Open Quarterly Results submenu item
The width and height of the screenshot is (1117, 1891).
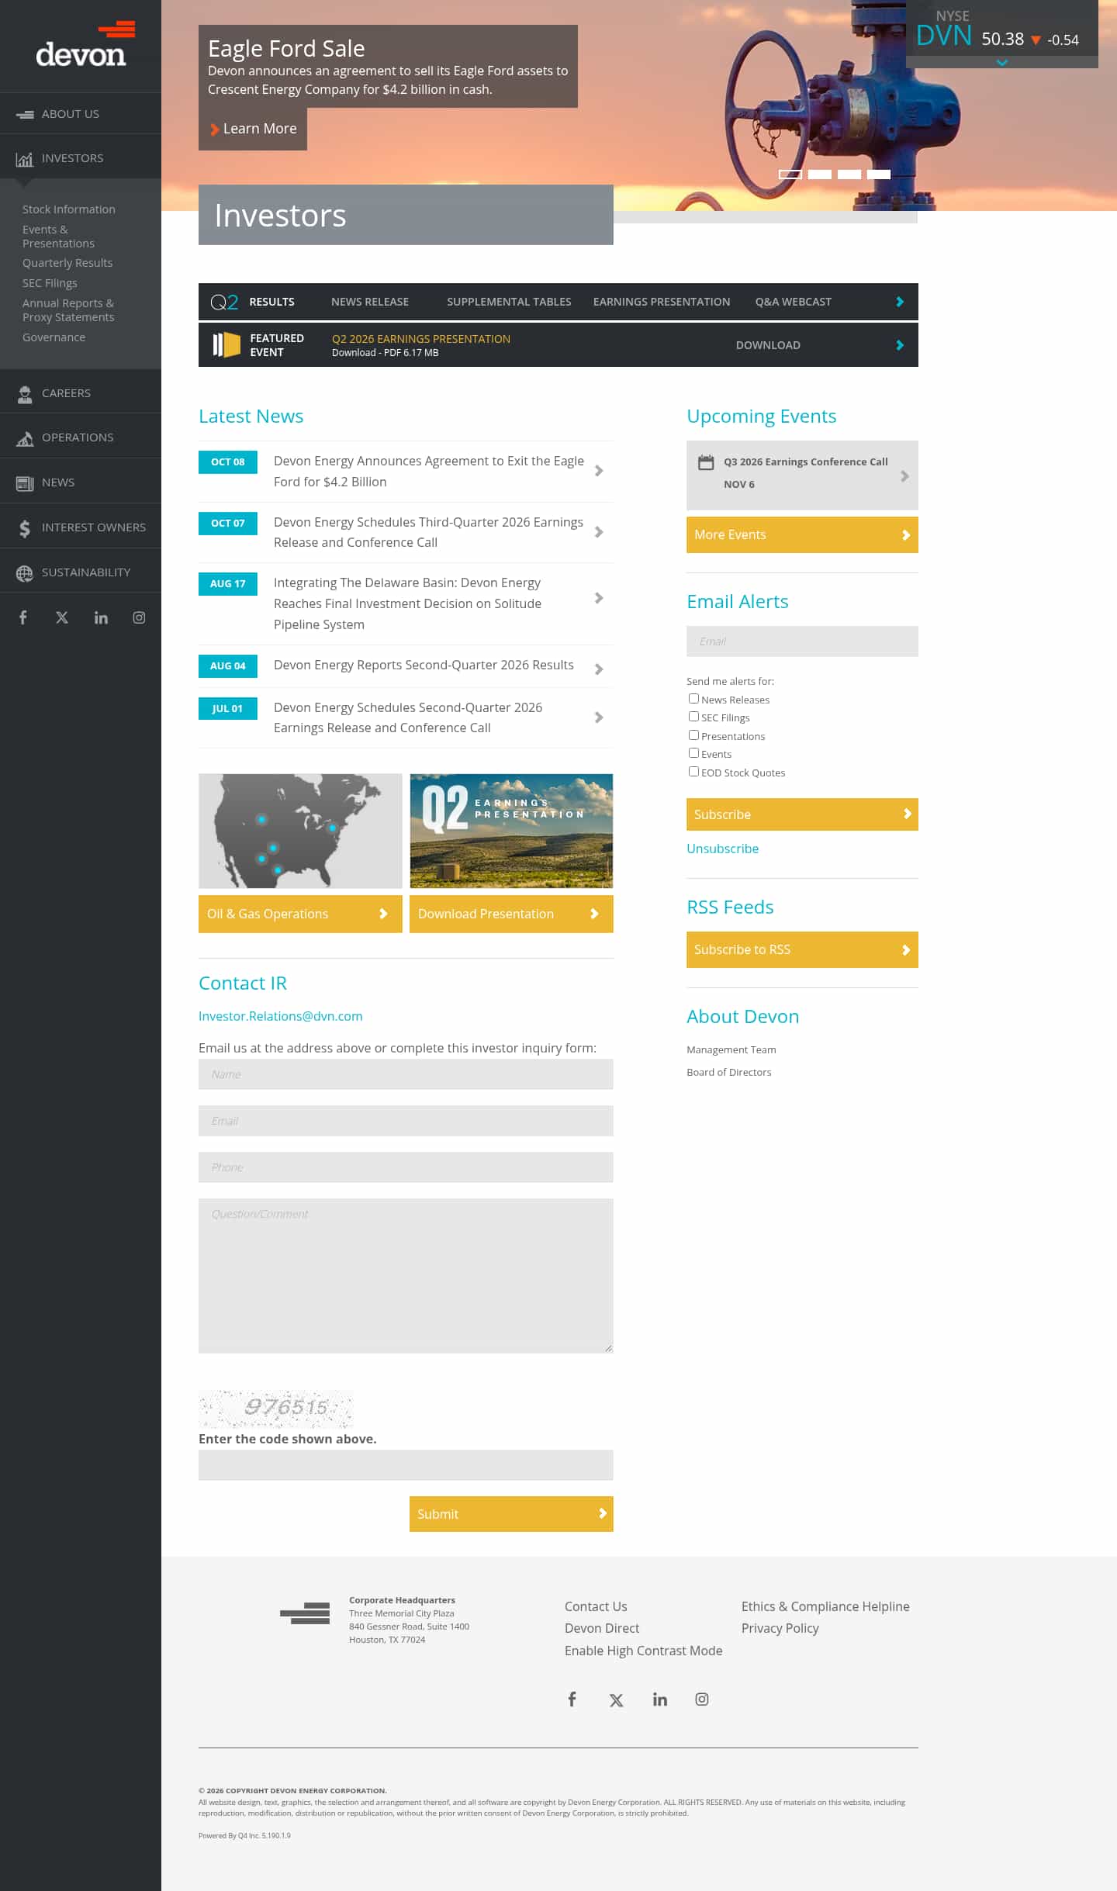pyautogui.click(x=67, y=263)
